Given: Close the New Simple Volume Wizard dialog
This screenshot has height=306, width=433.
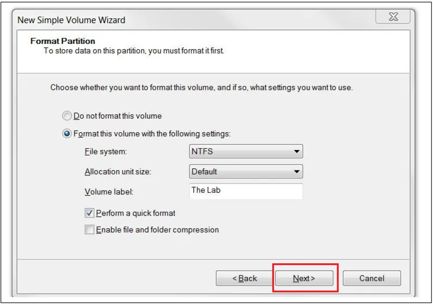Looking at the screenshot, I should coord(393,17).
